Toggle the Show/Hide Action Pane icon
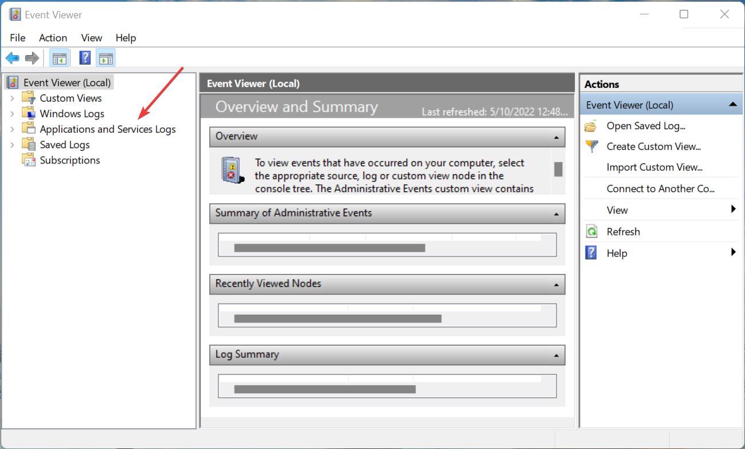The image size is (745, 449). click(106, 58)
